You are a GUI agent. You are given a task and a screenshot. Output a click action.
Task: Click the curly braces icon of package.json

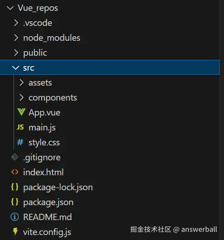click(x=14, y=202)
